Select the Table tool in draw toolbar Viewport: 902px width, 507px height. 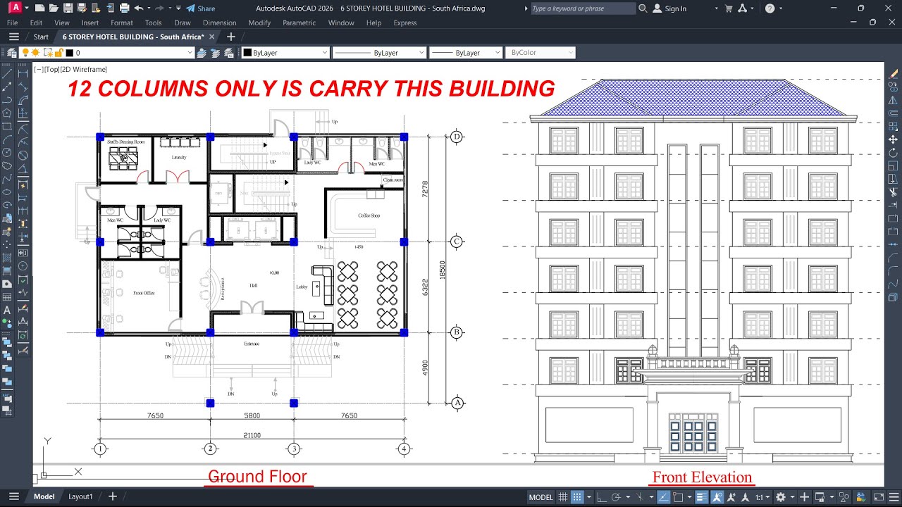[x=7, y=296]
